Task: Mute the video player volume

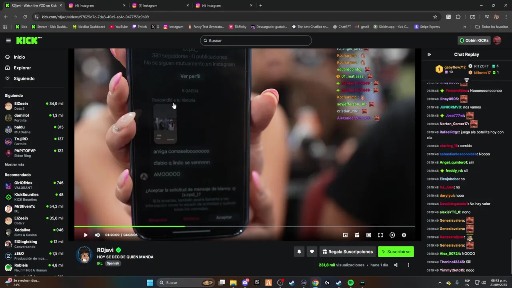Action: 97,235
